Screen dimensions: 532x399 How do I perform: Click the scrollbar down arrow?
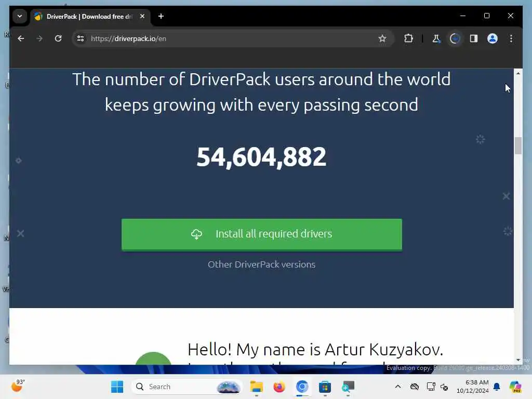point(518,360)
